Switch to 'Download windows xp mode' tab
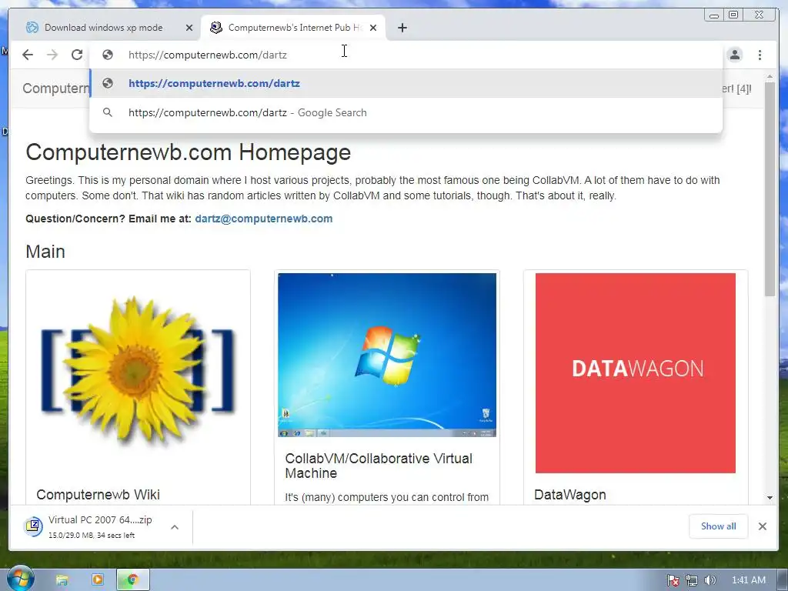The image size is (788, 591). [x=104, y=28]
